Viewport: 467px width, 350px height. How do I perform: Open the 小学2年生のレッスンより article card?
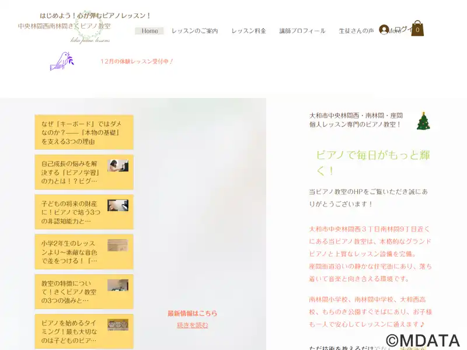tap(83, 252)
